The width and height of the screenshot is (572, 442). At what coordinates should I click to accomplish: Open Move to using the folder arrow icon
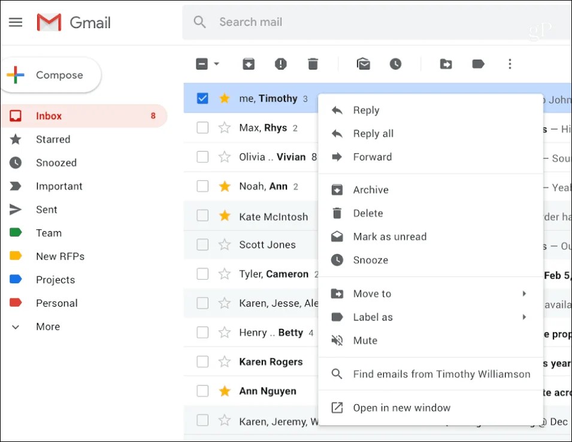tap(446, 63)
